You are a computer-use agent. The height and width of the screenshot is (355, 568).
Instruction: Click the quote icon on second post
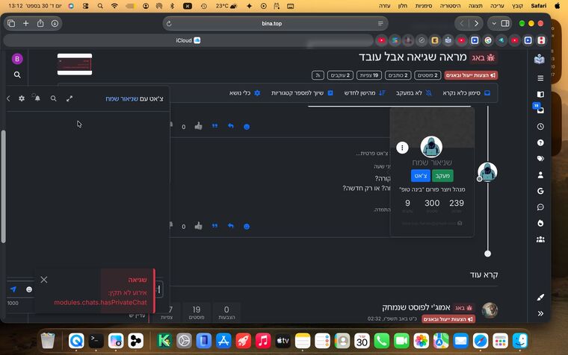(214, 226)
